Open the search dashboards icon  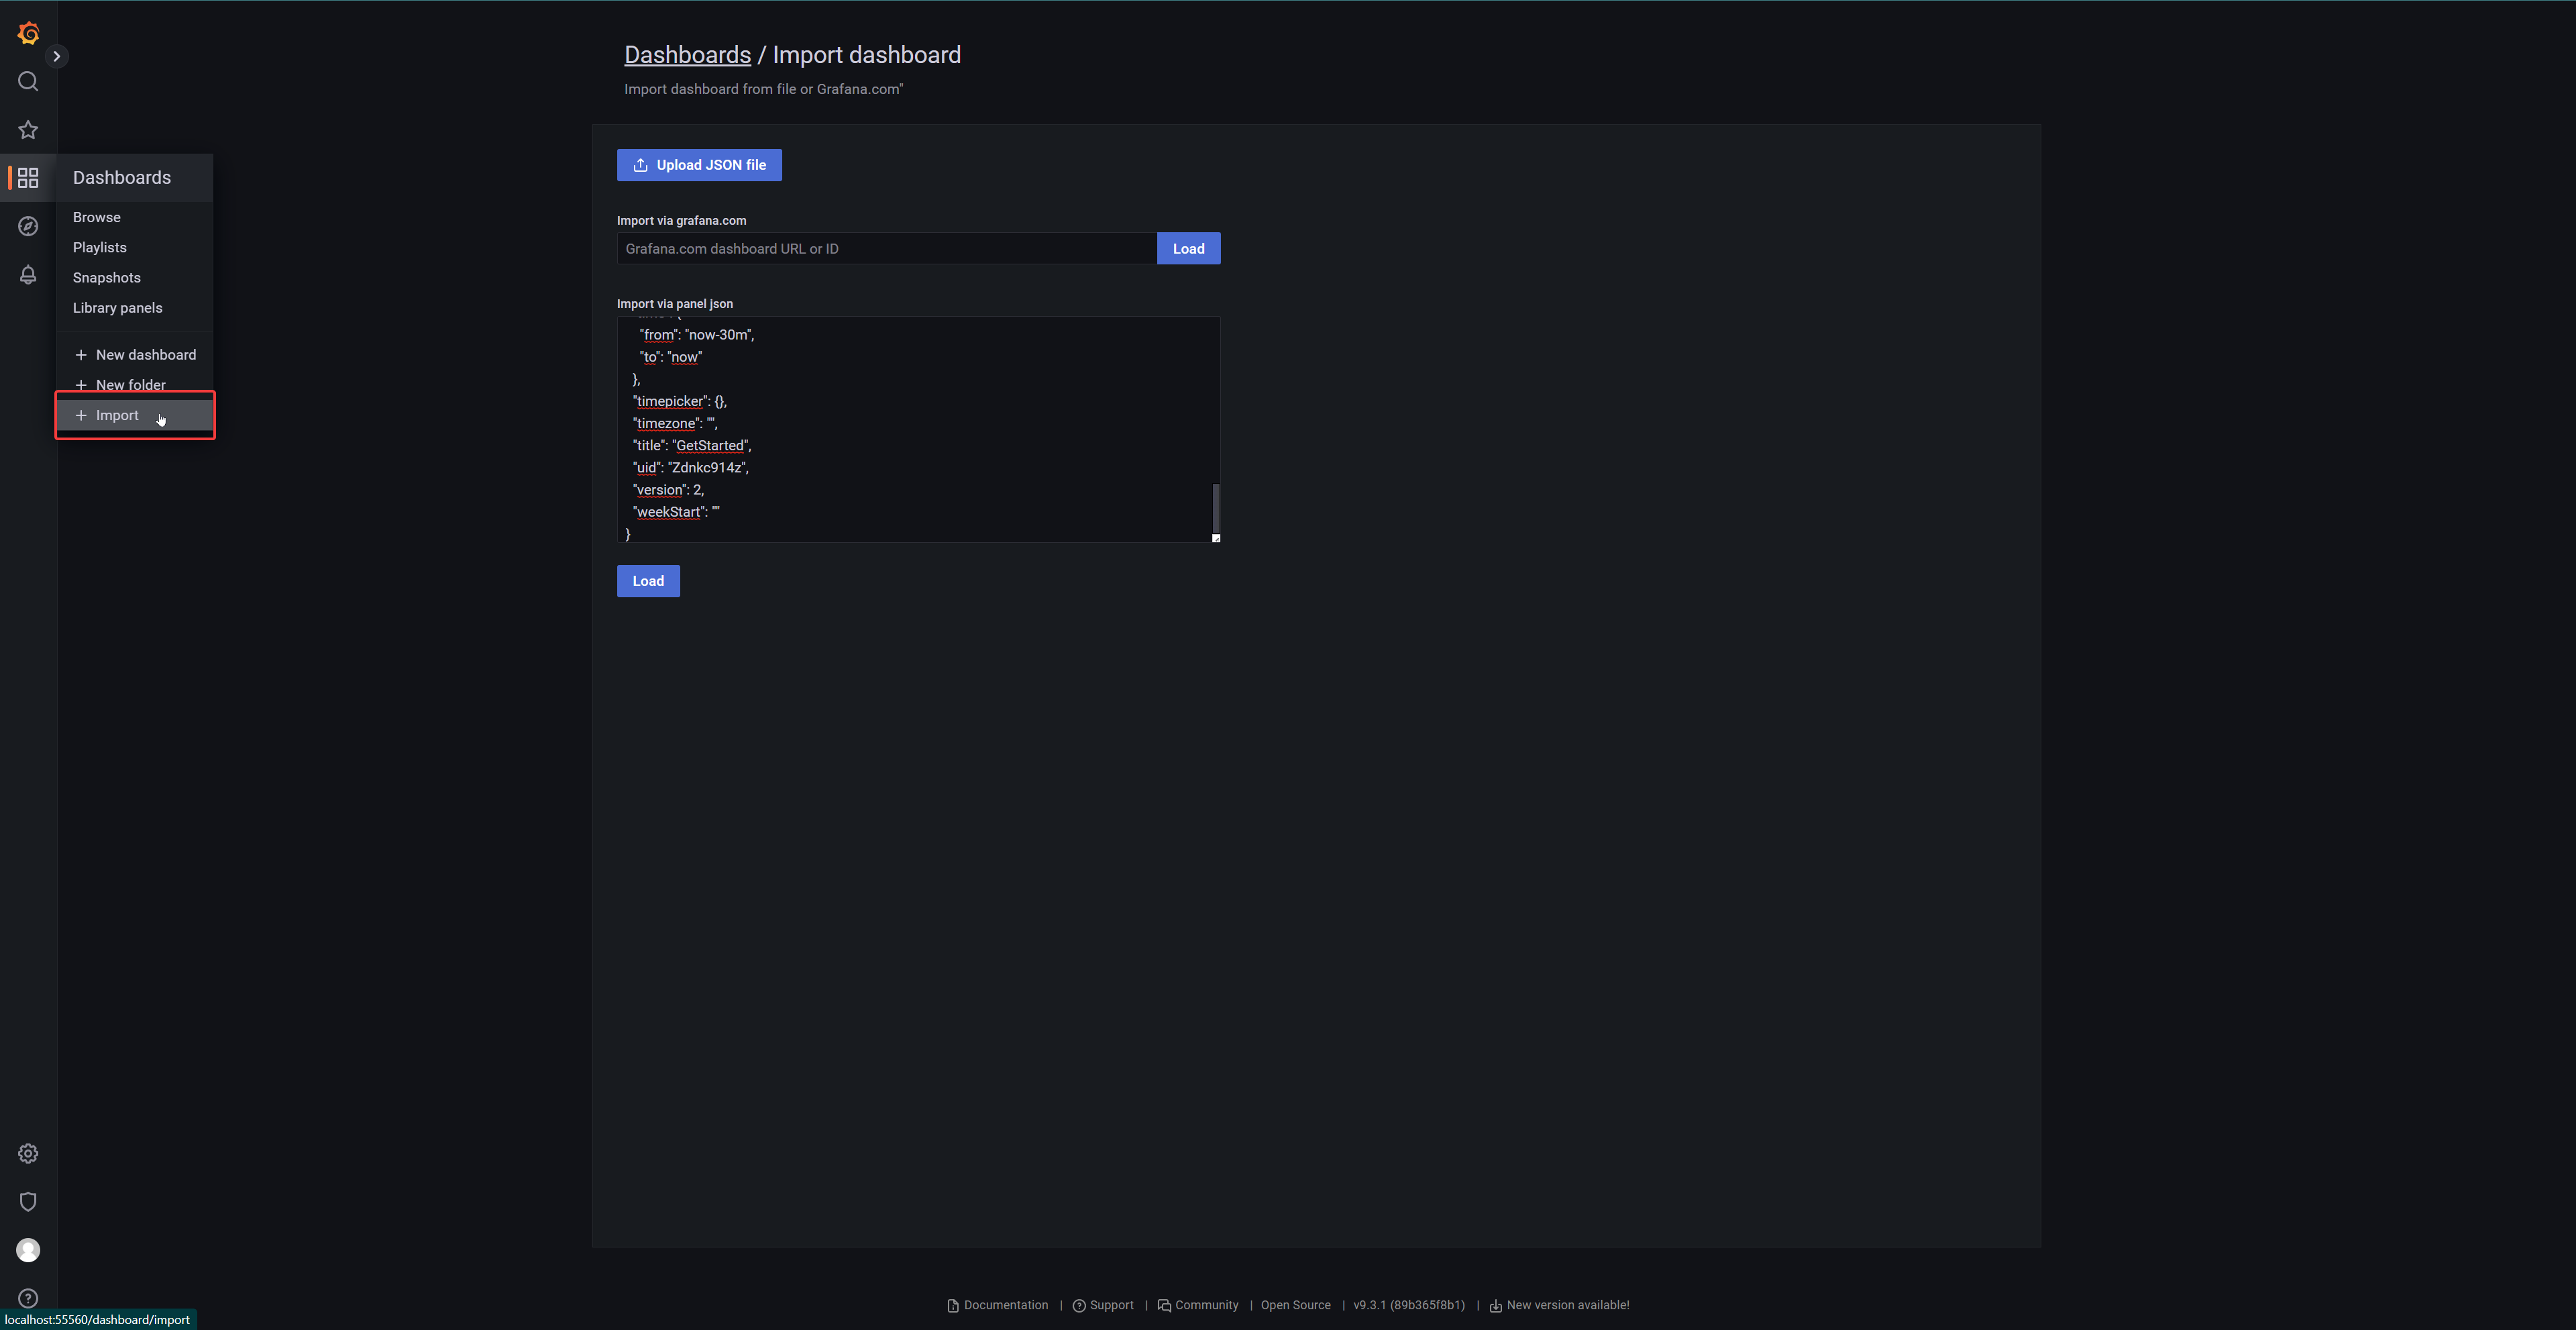coord(28,81)
